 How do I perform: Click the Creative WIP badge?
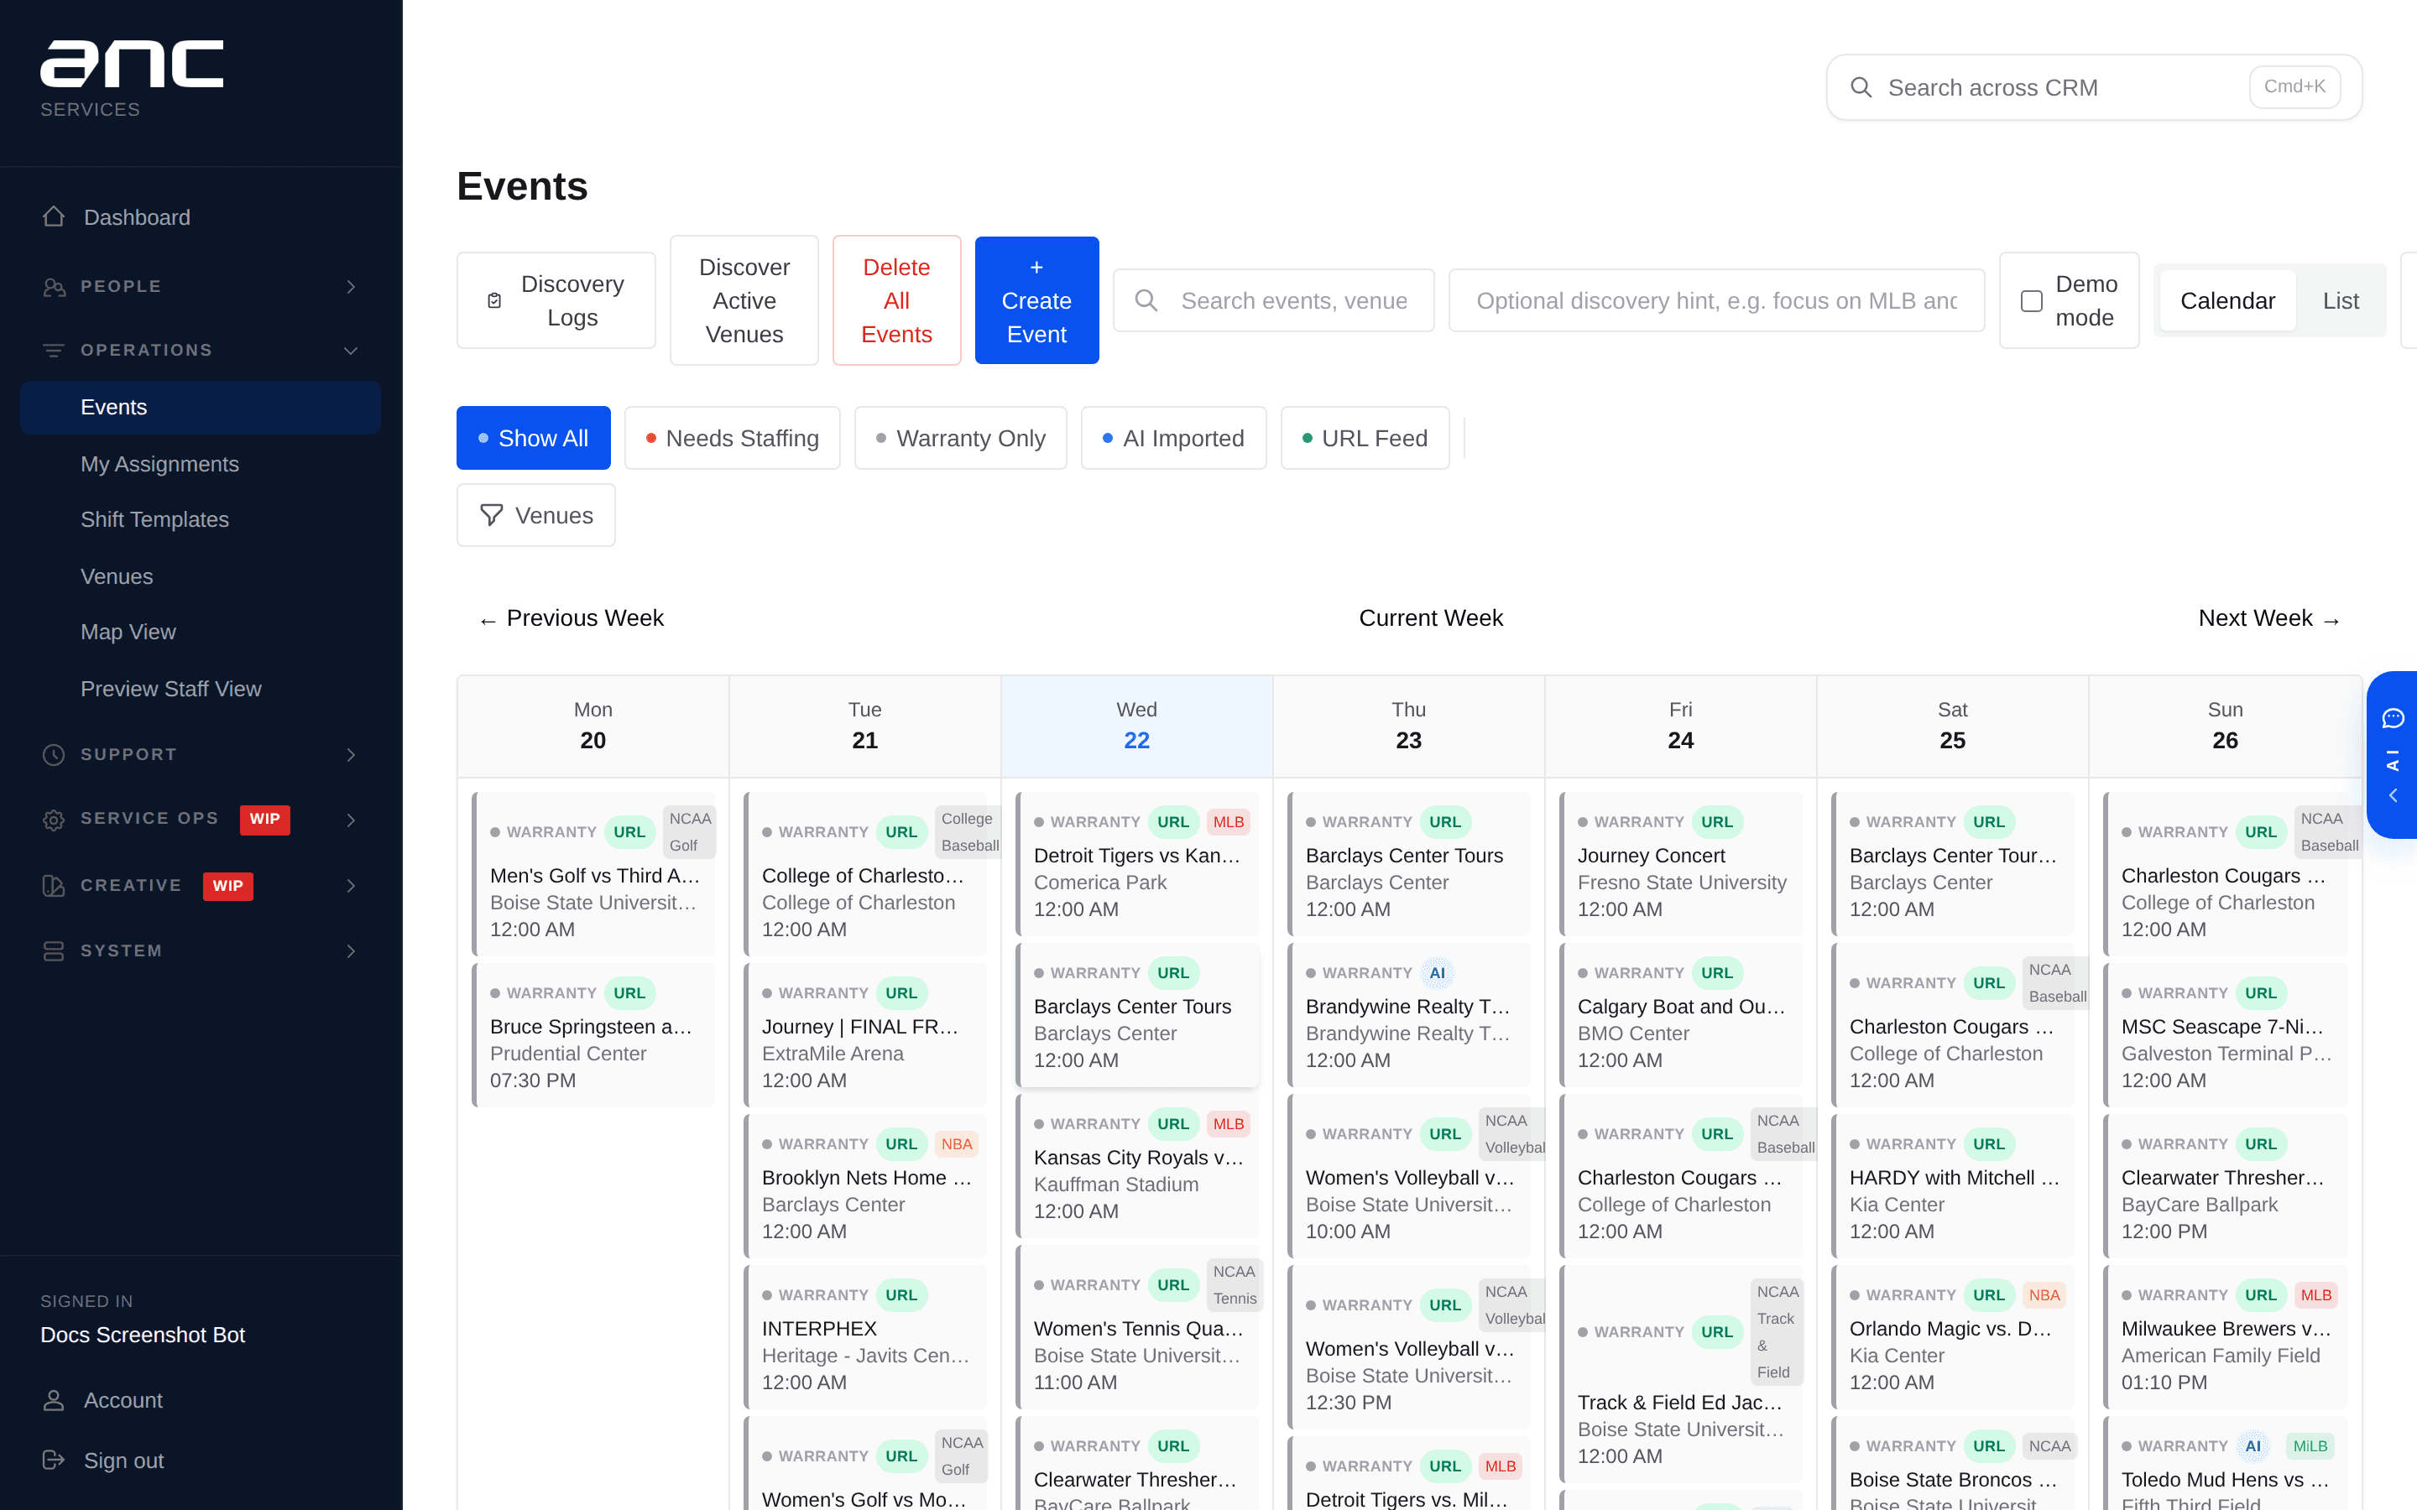227,886
